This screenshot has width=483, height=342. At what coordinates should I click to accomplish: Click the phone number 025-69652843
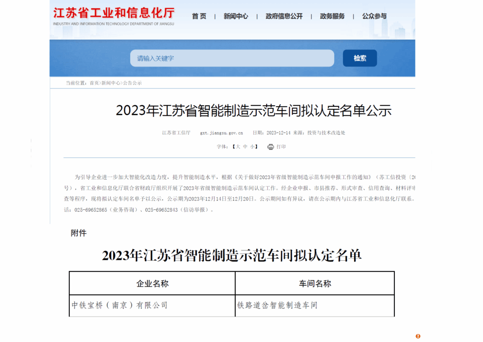pyautogui.click(x=161, y=210)
